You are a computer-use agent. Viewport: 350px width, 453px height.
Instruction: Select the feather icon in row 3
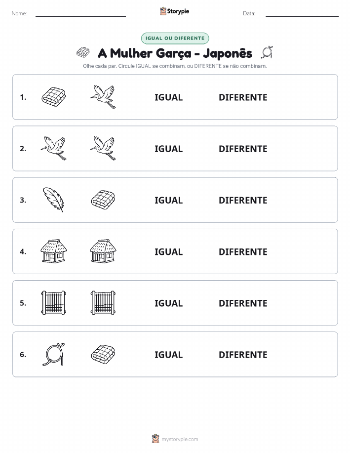(54, 200)
